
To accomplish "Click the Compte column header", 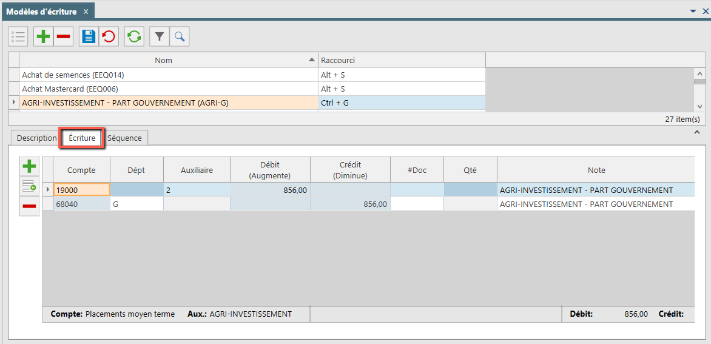I will tap(82, 170).
